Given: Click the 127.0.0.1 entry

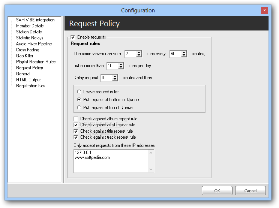Looking at the screenshot, I should 83,153.
